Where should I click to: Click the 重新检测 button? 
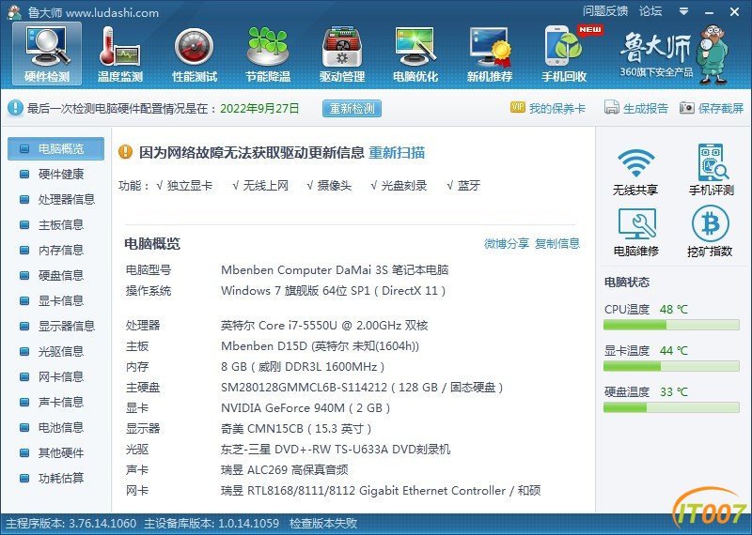pyautogui.click(x=352, y=108)
